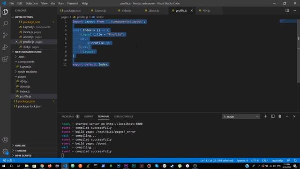Expand the Timeline section
The height and width of the screenshot is (169, 300).
(21, 151)
